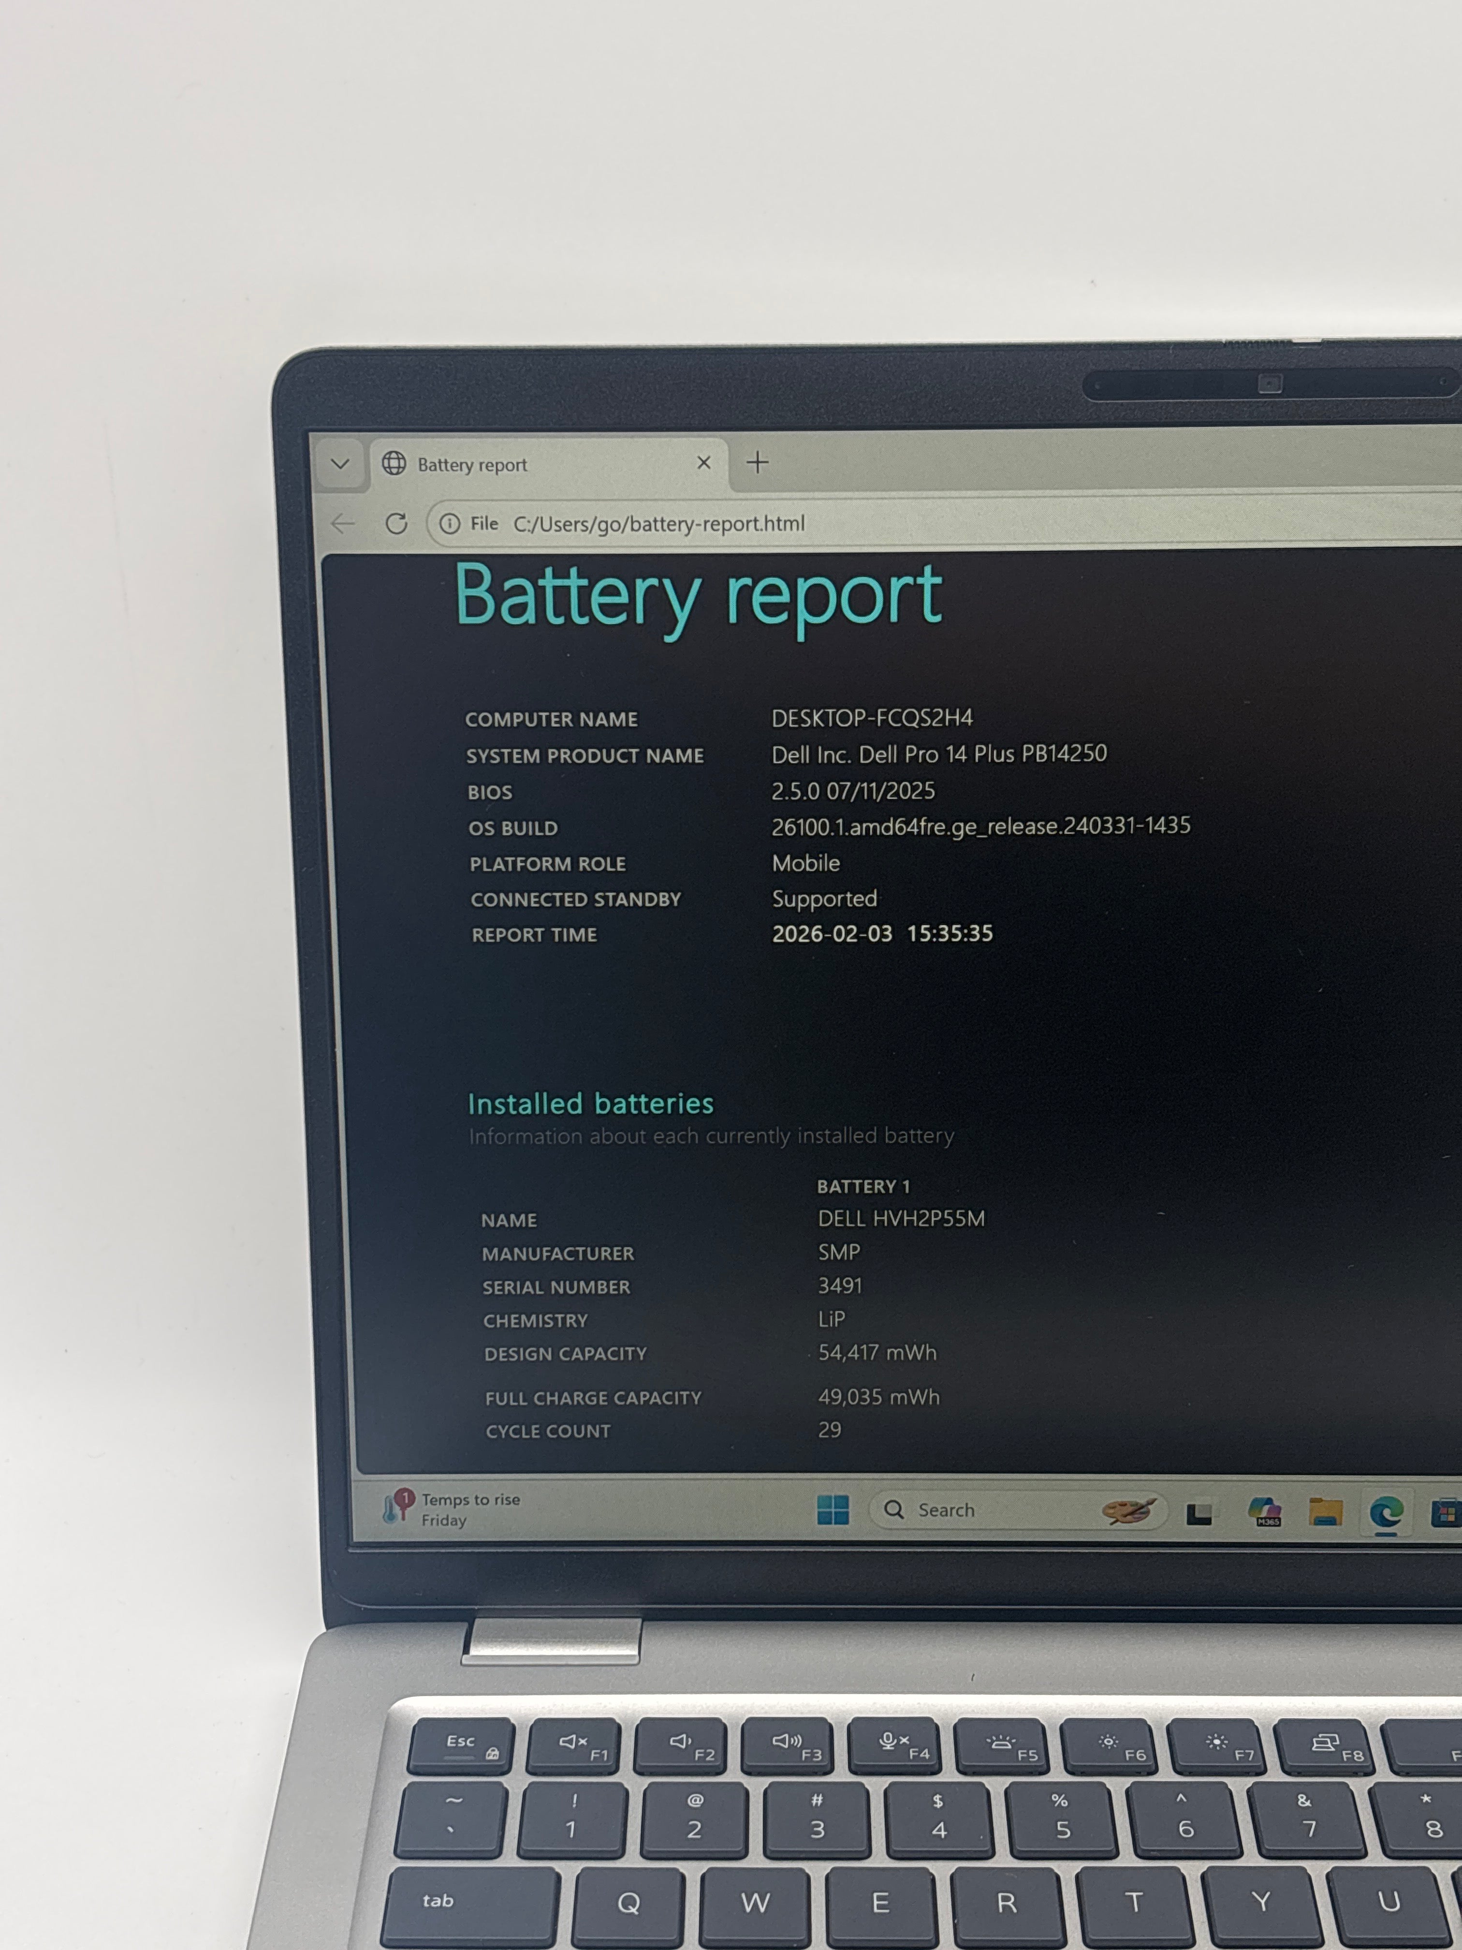Select the Installed batteries heading
The width and height of the screenshot is (1462, 1950).
589,1104
